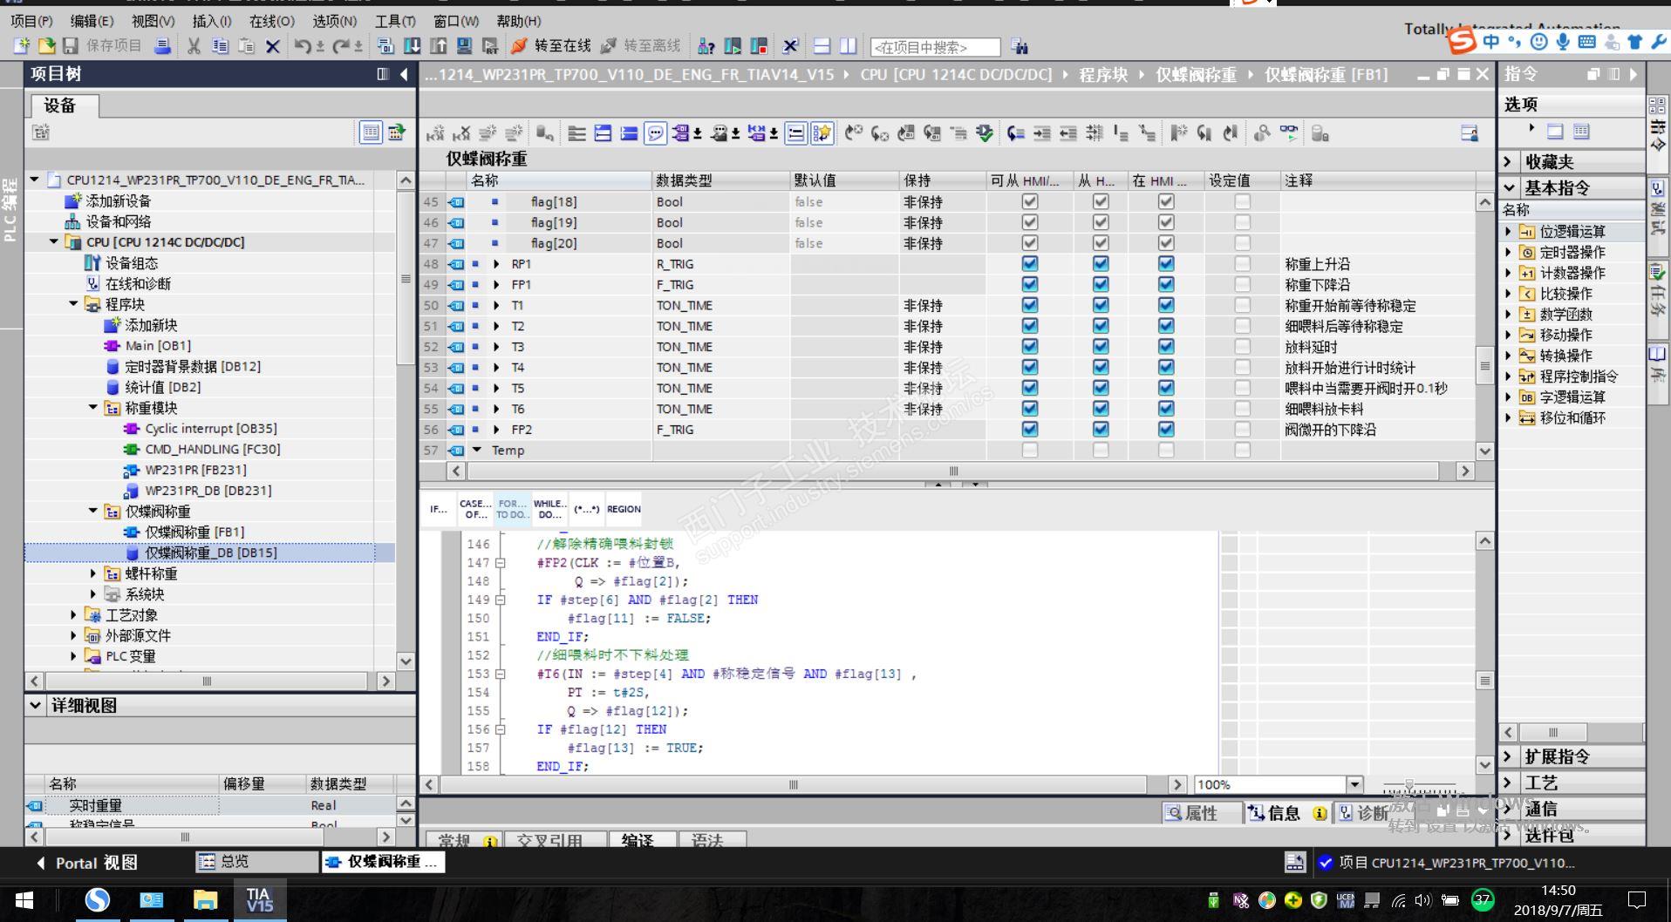
Task: Click the print icon in main toolbar
Action: tap(162, 45)
